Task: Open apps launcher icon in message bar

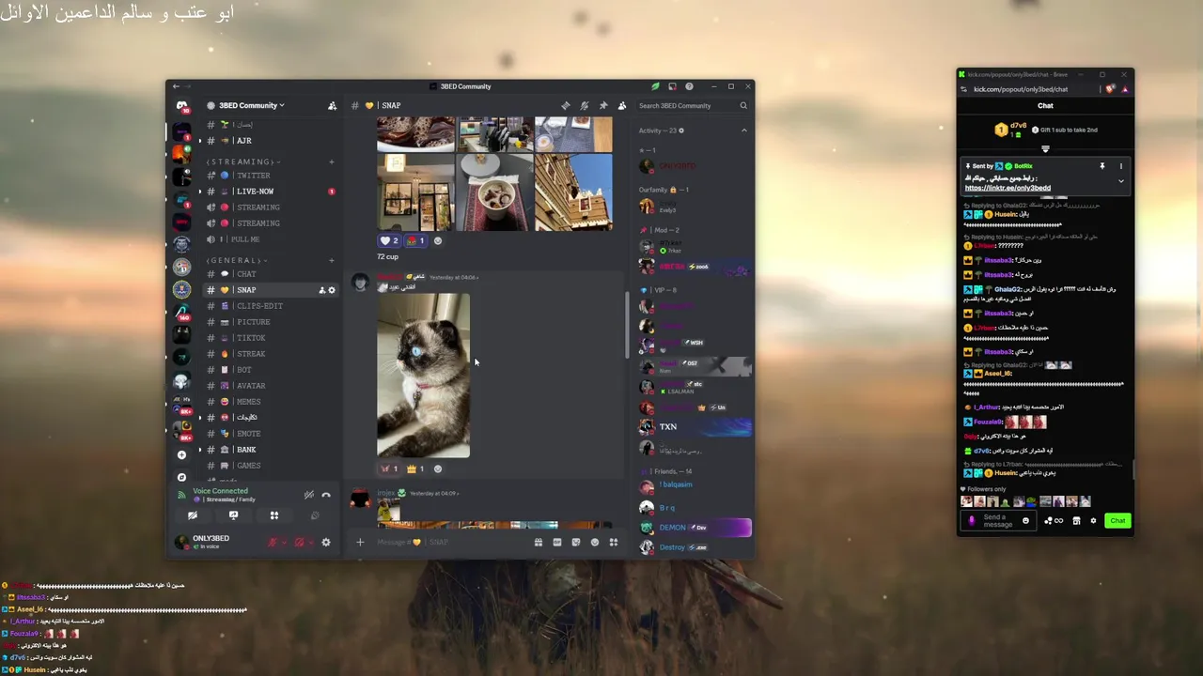Action: 613,542
